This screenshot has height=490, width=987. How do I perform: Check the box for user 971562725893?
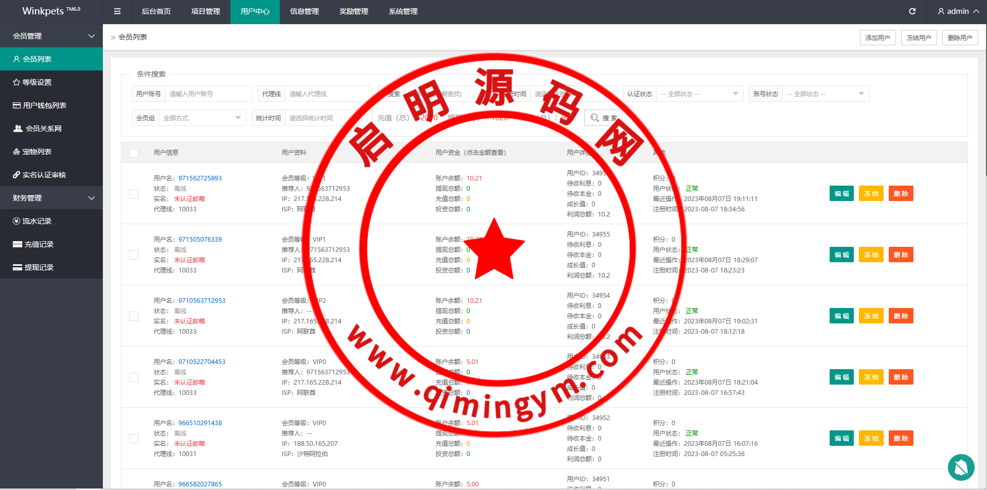(x=134, y=194)
